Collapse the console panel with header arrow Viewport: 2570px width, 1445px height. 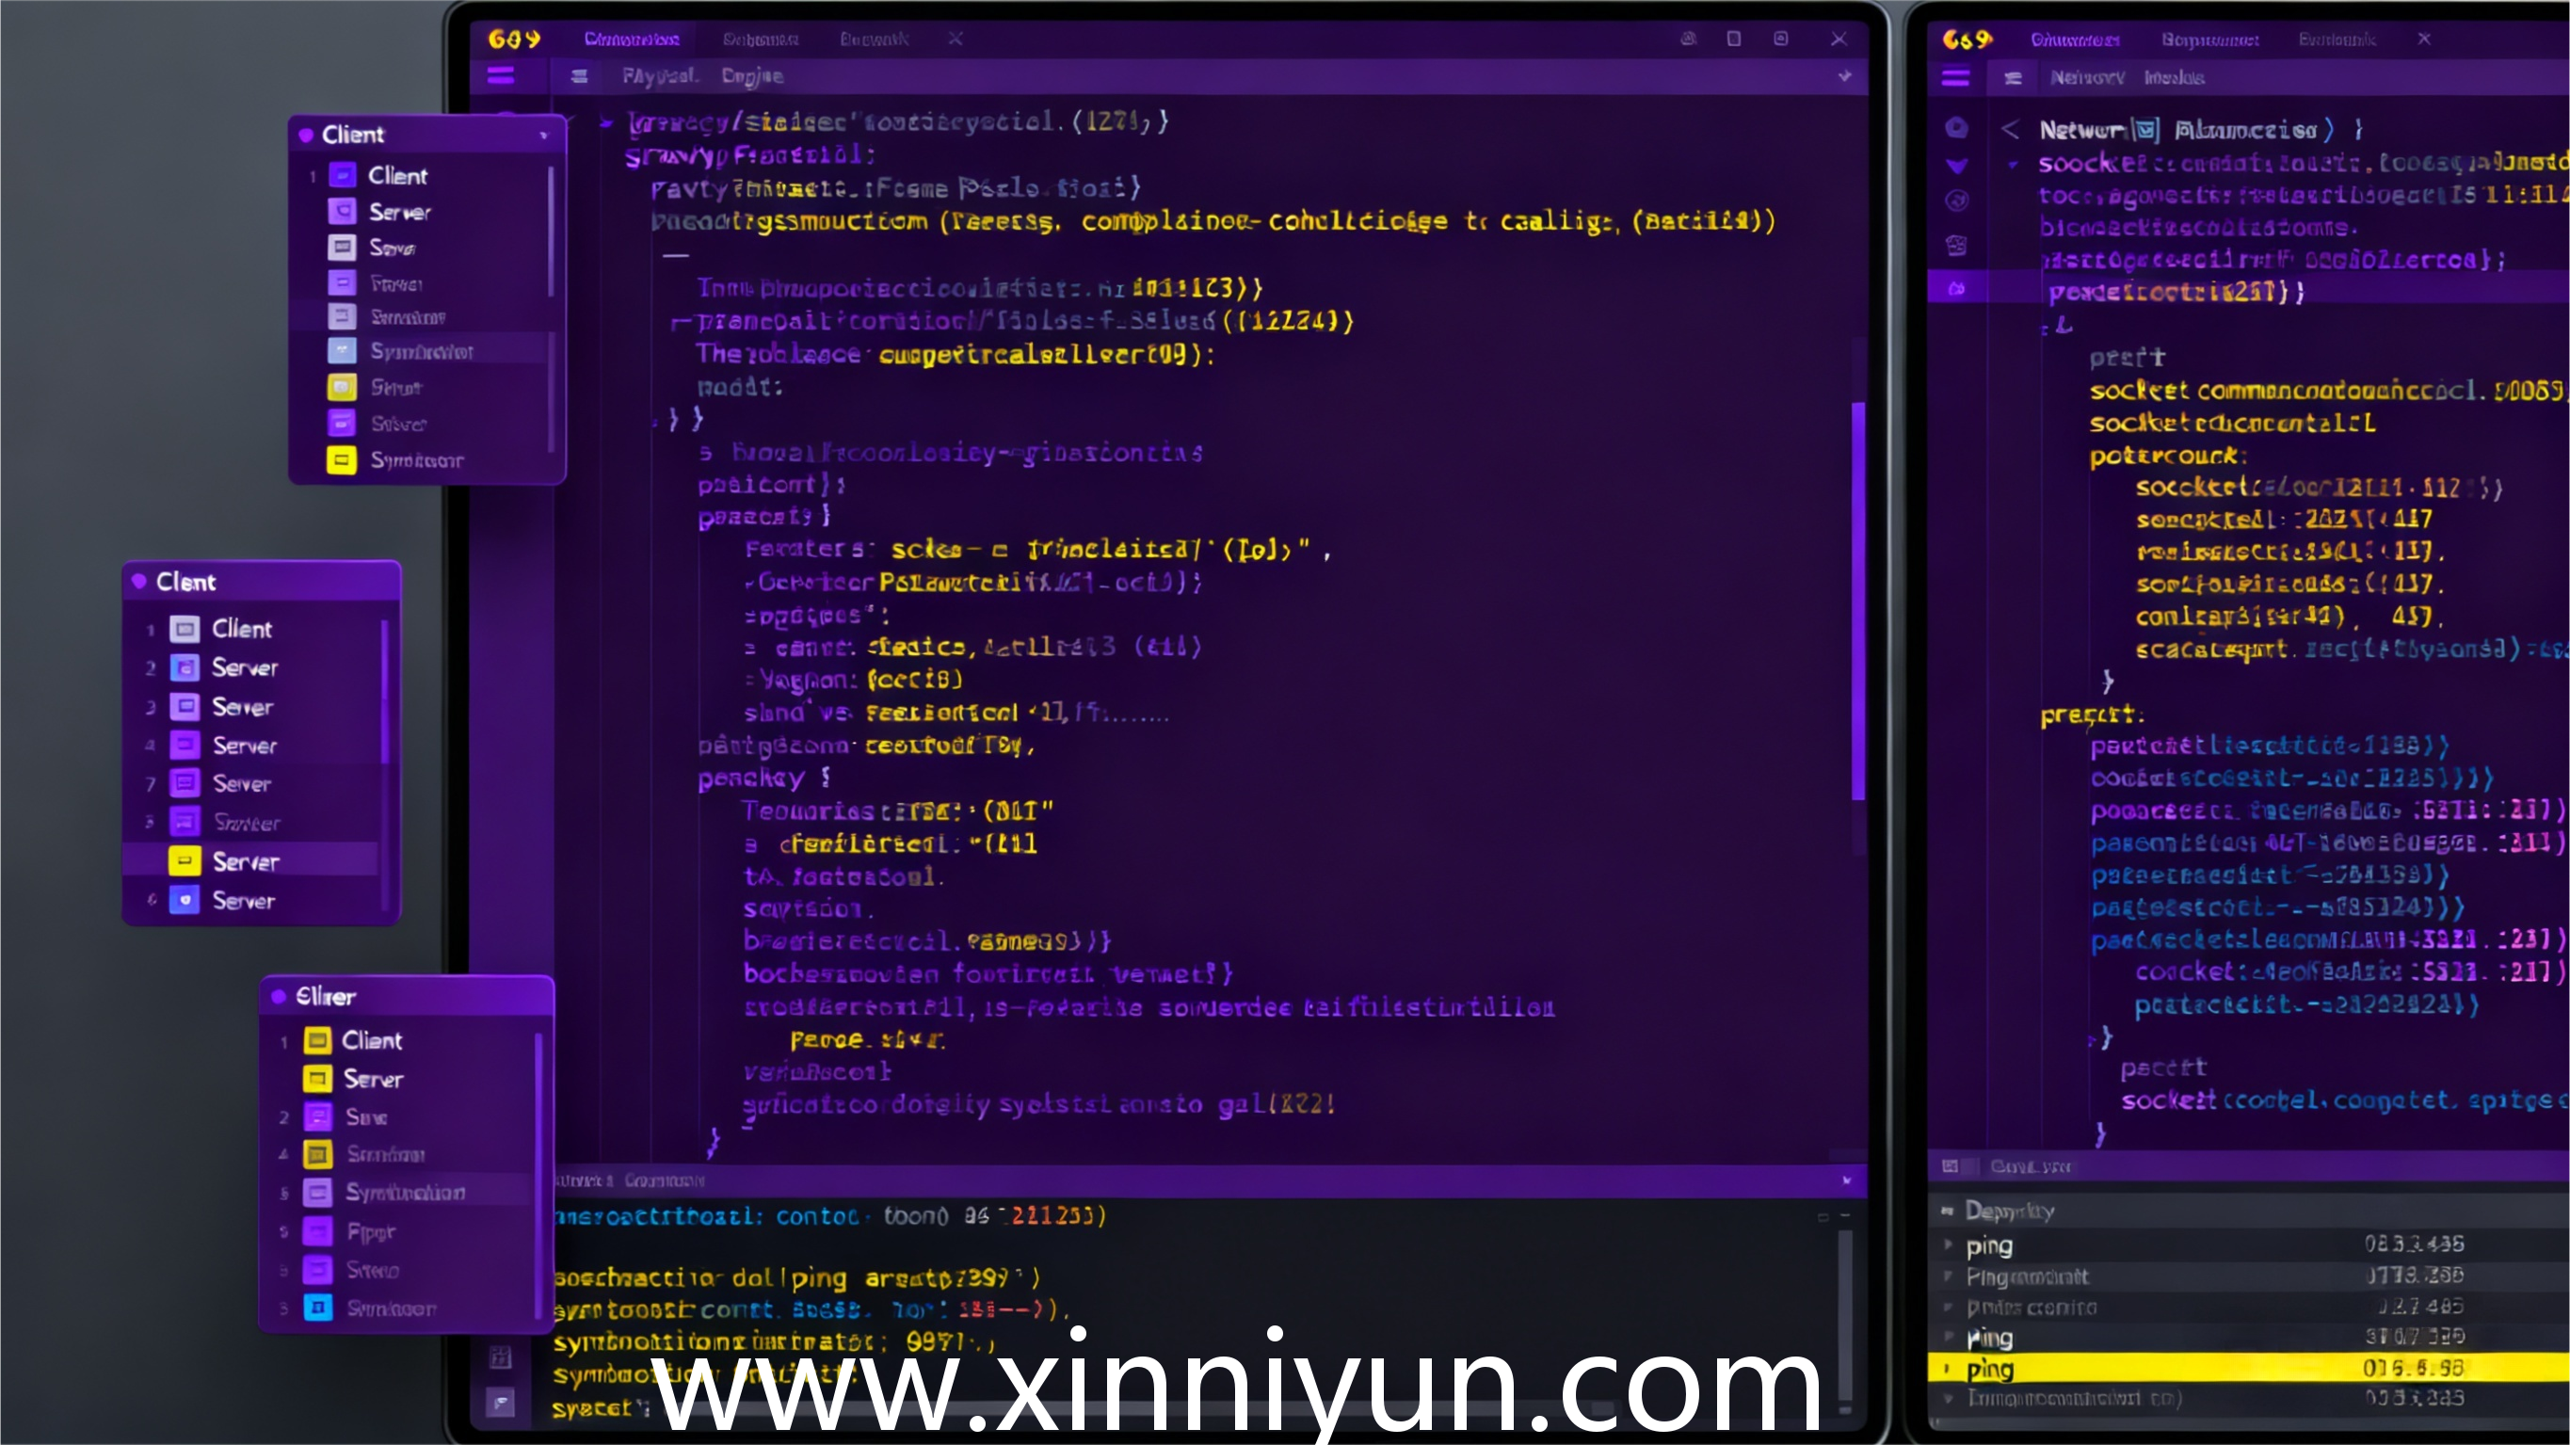click(1847, 1180)
